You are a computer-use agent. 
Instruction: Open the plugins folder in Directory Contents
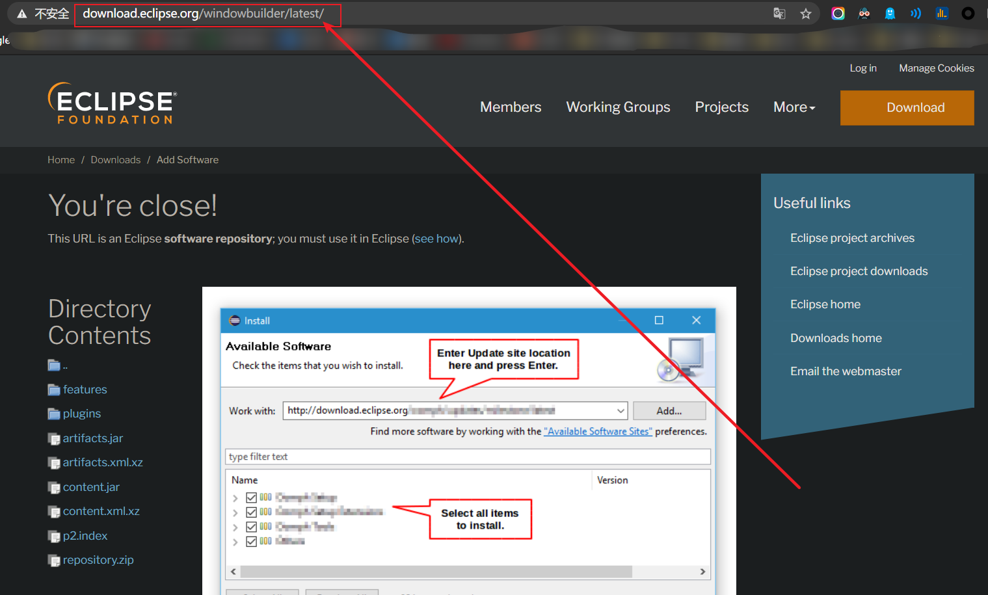81,413
